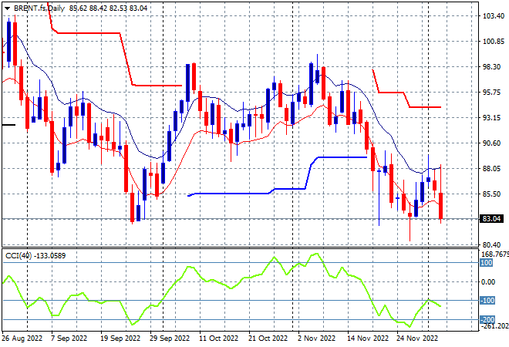Click the last red candle near 83.04
Image resolution: width=509 pixels, height=347 pixels.
441,206
